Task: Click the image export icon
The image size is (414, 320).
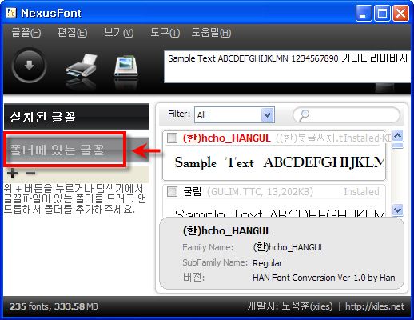Action: [126, 66]
